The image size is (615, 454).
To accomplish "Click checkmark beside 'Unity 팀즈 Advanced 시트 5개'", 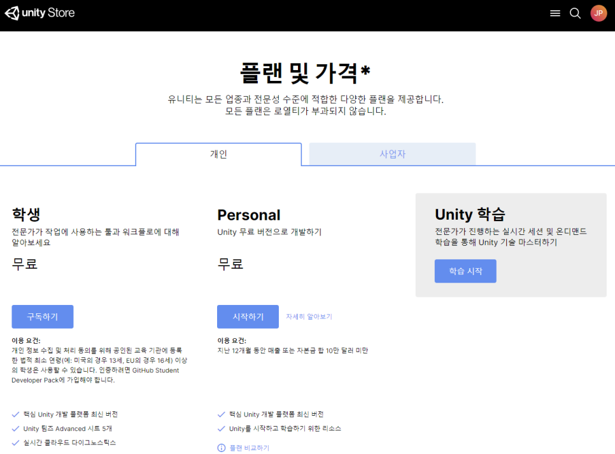I will (16, 429).
